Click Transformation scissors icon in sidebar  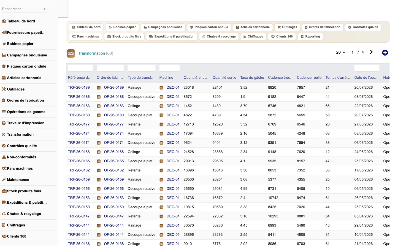4,135
